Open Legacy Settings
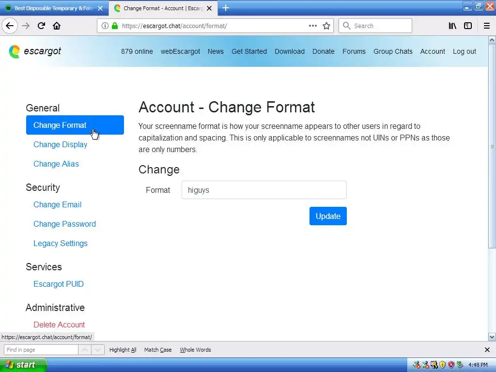The image size is (496, 372). point(61,243)
